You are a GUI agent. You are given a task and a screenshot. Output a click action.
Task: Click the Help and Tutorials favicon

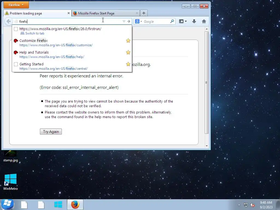[x=16, y=52]
